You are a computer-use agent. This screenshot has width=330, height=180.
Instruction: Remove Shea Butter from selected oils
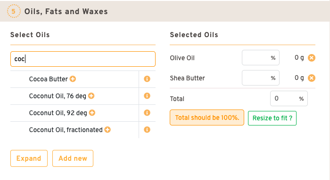(x=312, y=78)
